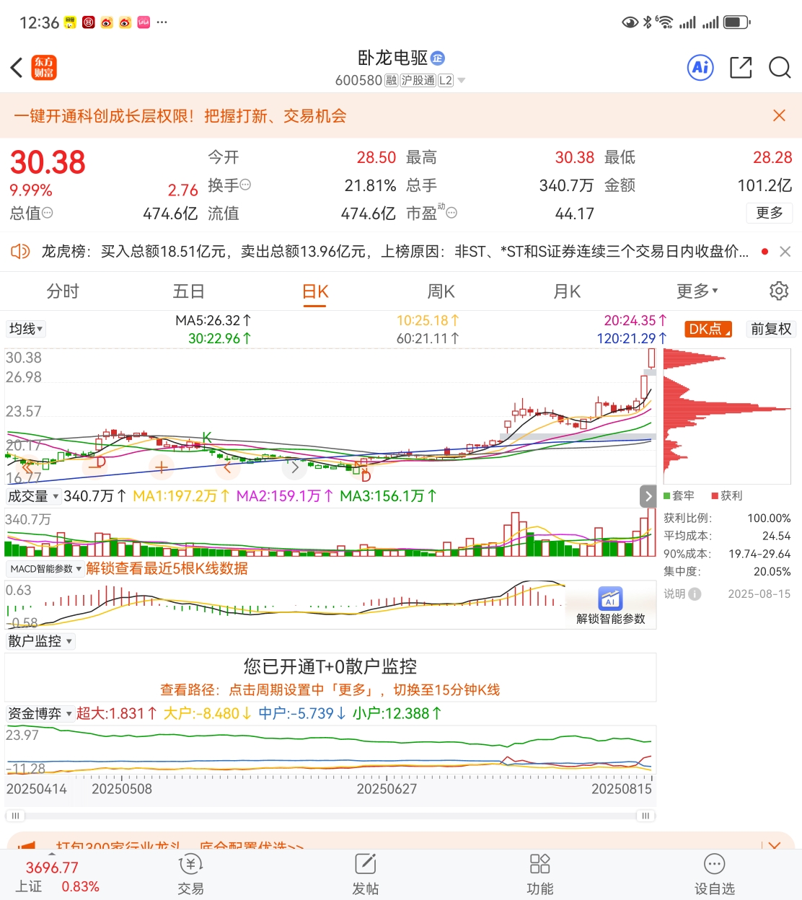Move chart left with single arrow button

[x=227, y=467]
